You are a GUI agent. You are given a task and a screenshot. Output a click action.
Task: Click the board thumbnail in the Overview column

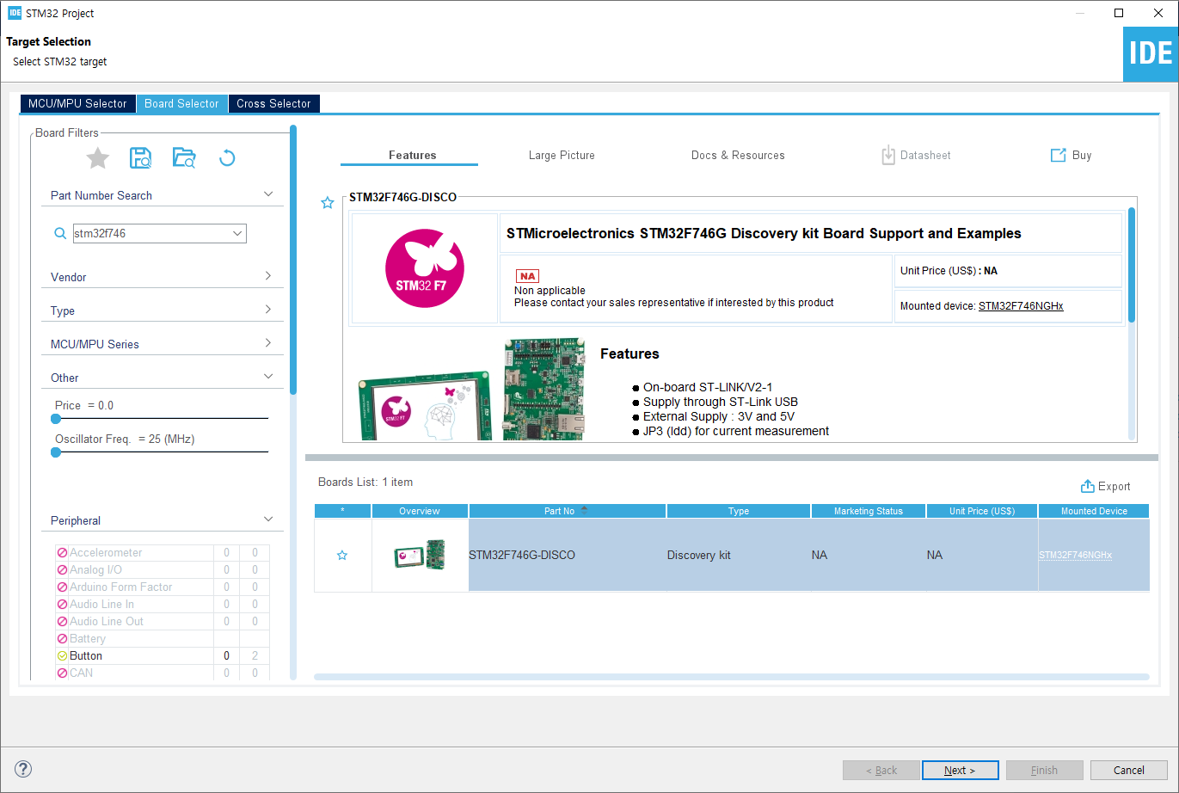click(420, 556)
